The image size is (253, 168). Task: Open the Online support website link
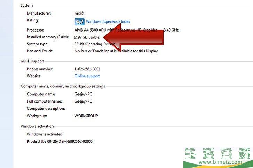(87, 76)
